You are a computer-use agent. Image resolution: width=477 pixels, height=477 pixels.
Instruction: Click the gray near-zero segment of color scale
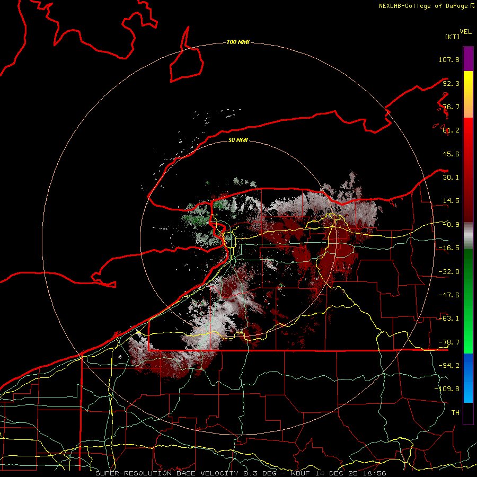468,236
